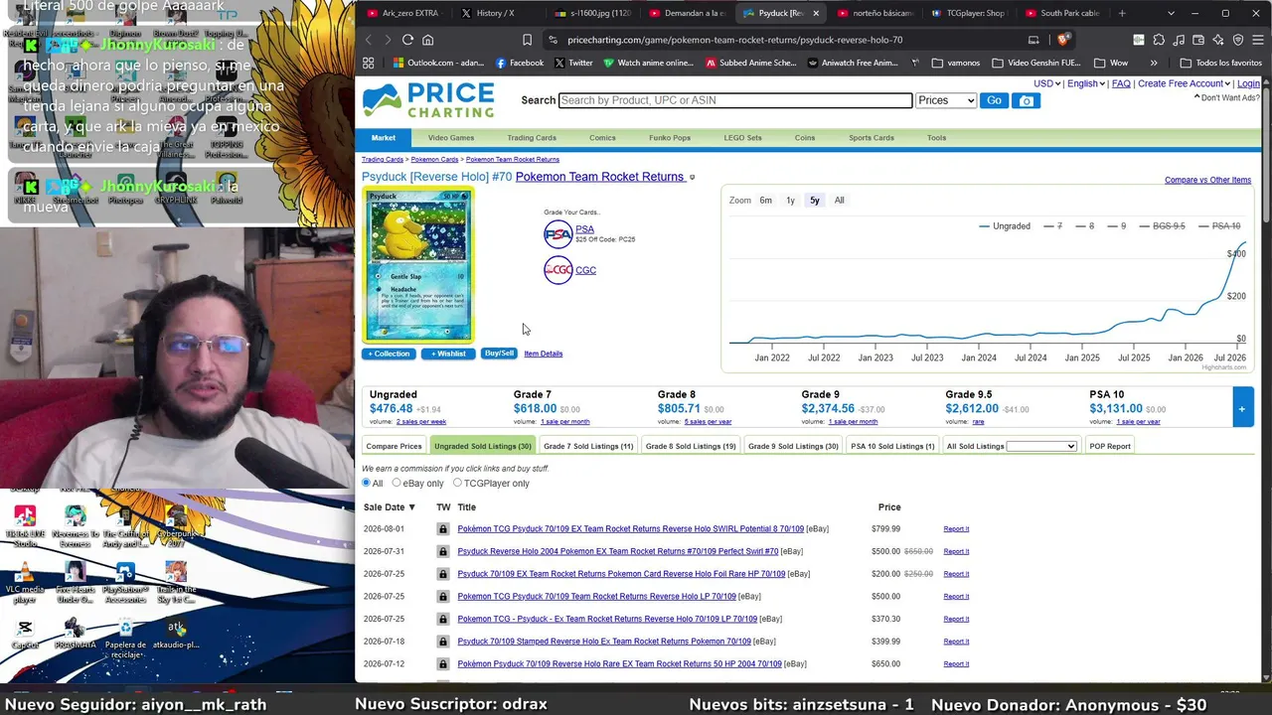This screenshot has height=715, width=1272.
Task: Click the product search input field
Action: [x=735, y=100]
